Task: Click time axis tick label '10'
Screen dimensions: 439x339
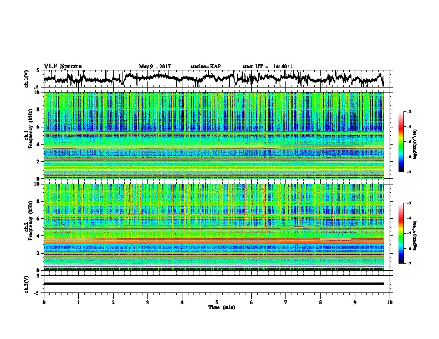Action: (x=390, y=302)
